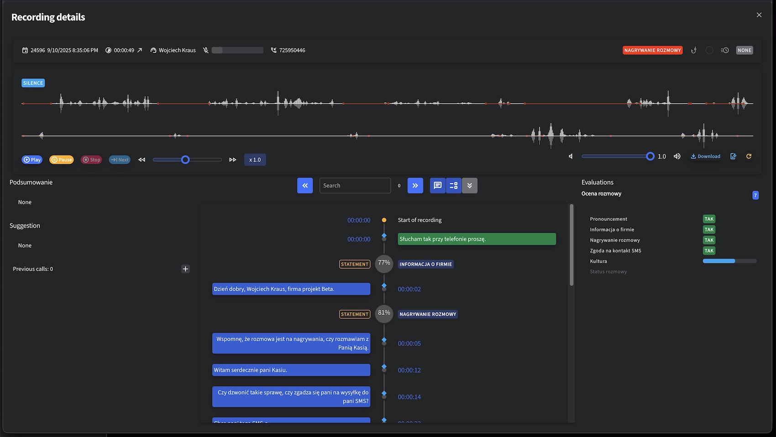Toggle the chat bubble transcript view
This screenshot has height=437, width=776.
pos(437,186)
